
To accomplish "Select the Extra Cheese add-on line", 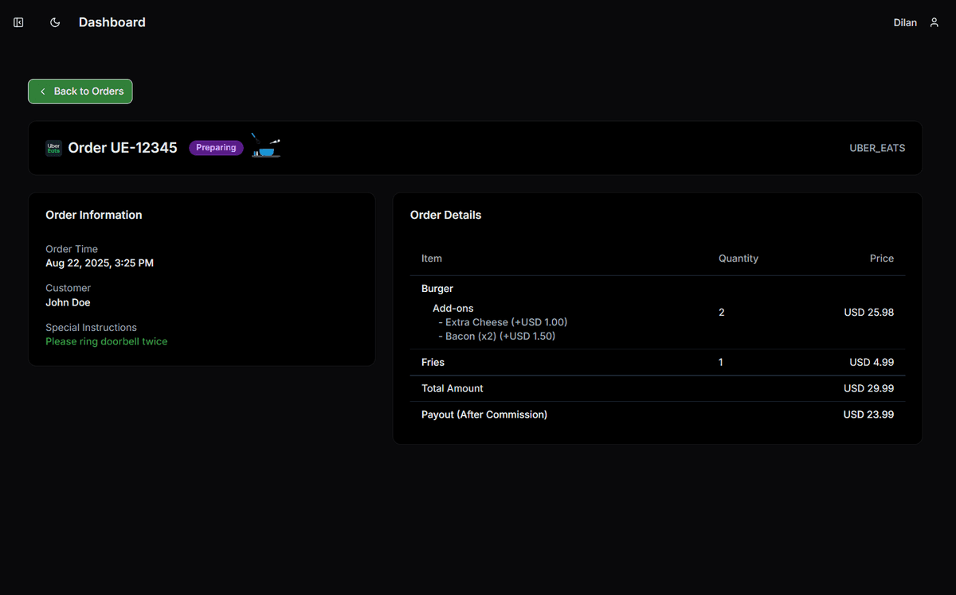I will (x=503, y=322).
